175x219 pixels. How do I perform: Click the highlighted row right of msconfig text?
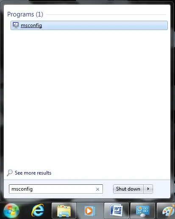[x=105, y=25]
